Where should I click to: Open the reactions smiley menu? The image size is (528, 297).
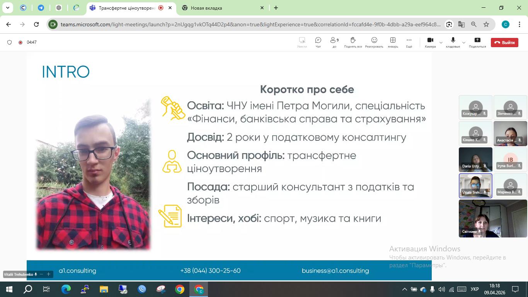[x=374, y=42]
